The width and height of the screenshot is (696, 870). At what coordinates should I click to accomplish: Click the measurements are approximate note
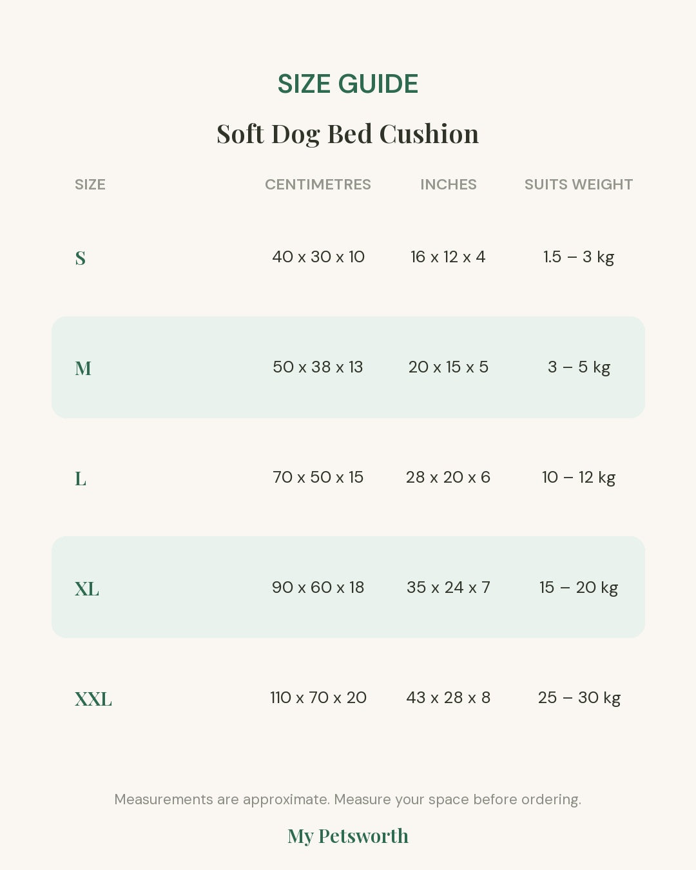coord(348,799)
